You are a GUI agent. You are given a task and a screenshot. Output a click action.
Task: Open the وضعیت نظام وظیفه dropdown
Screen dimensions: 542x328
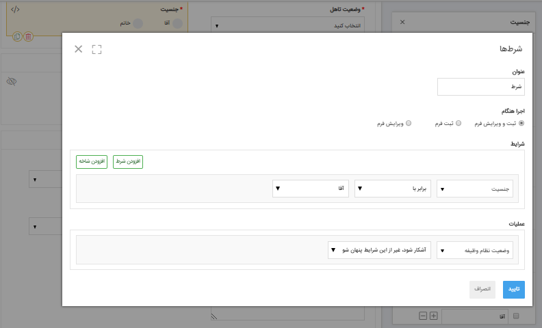pos(474,250)
